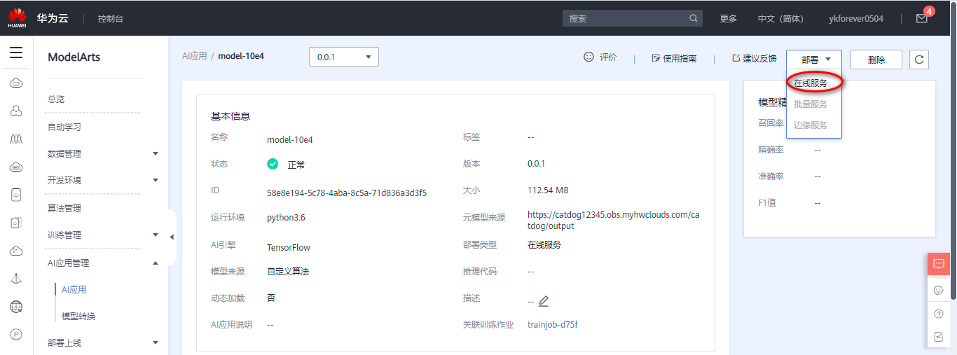The height and width of the screenshot is (355, 957).
Task: Open ykforever0504 account menu
Action: [x=856, y=18]
